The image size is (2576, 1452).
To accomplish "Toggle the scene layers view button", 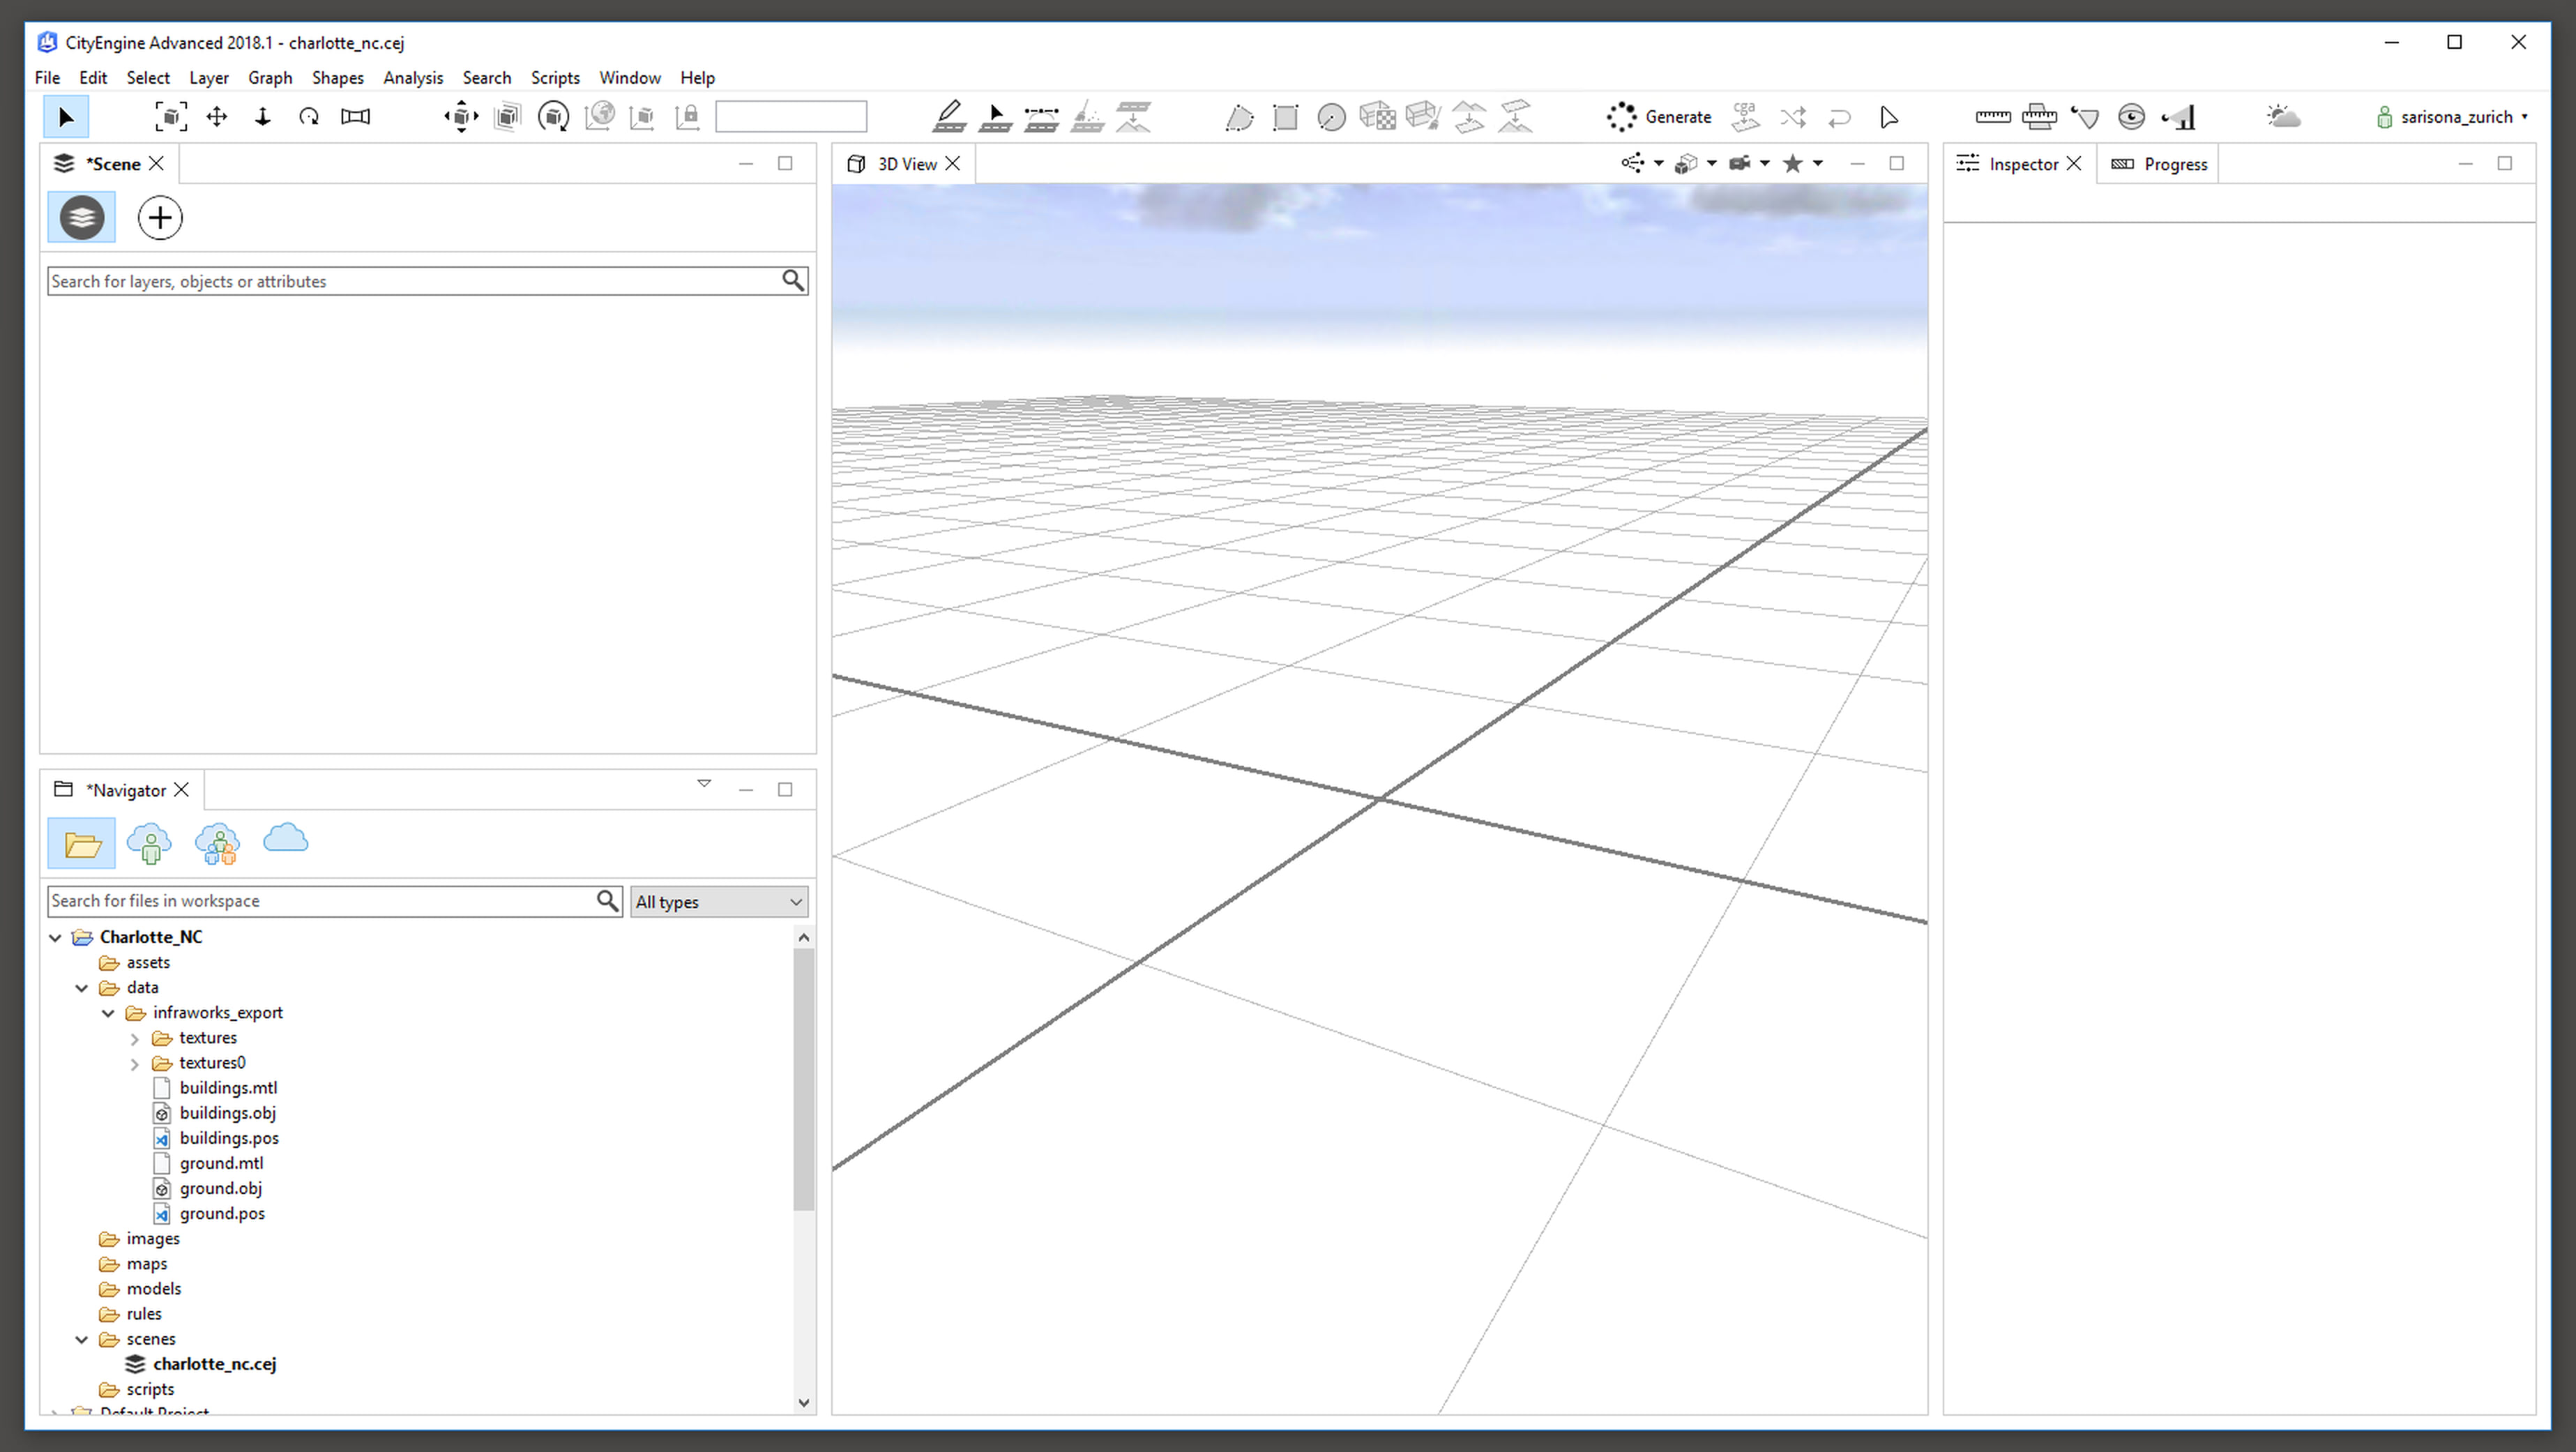I will (82, 218).
